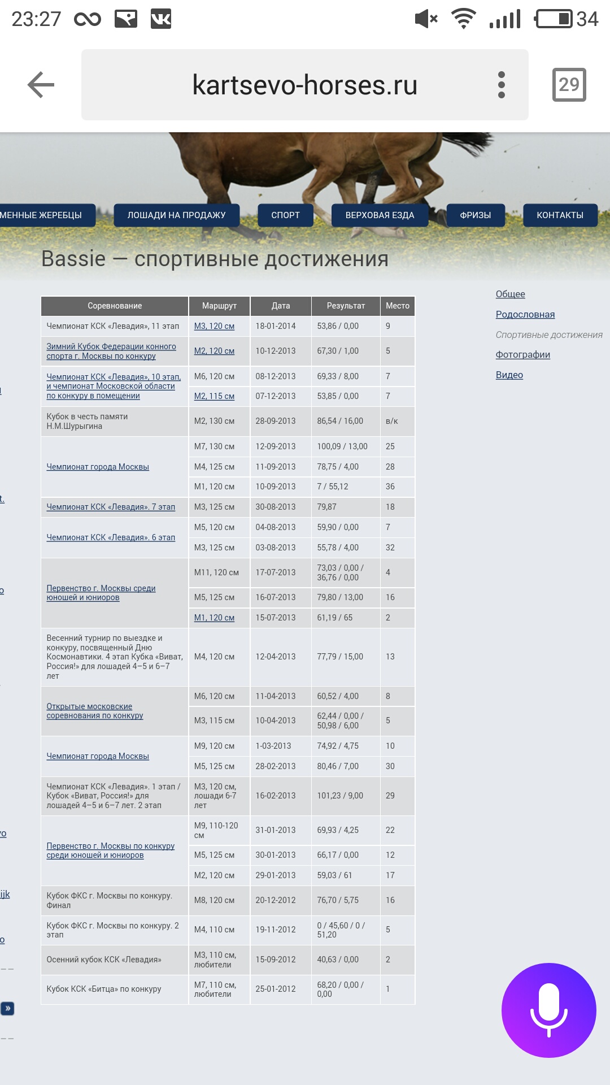Image resolution: width=610 pixels, height=1085 pixels.
Task: Expand the sidebar double-arrow button
Action: tap(7, 1008)
